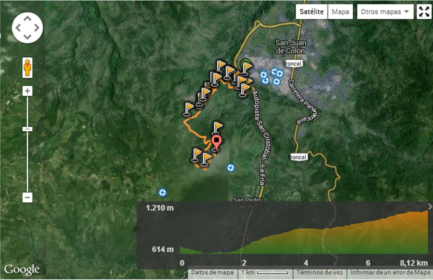Image resolution: width=433 pixels, height=280 pixels.
Task: Zoom out with the minus button
Action: coord(27,197)
